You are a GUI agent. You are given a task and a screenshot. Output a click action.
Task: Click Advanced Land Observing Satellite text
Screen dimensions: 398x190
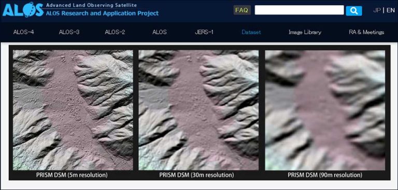coord(91,5)
